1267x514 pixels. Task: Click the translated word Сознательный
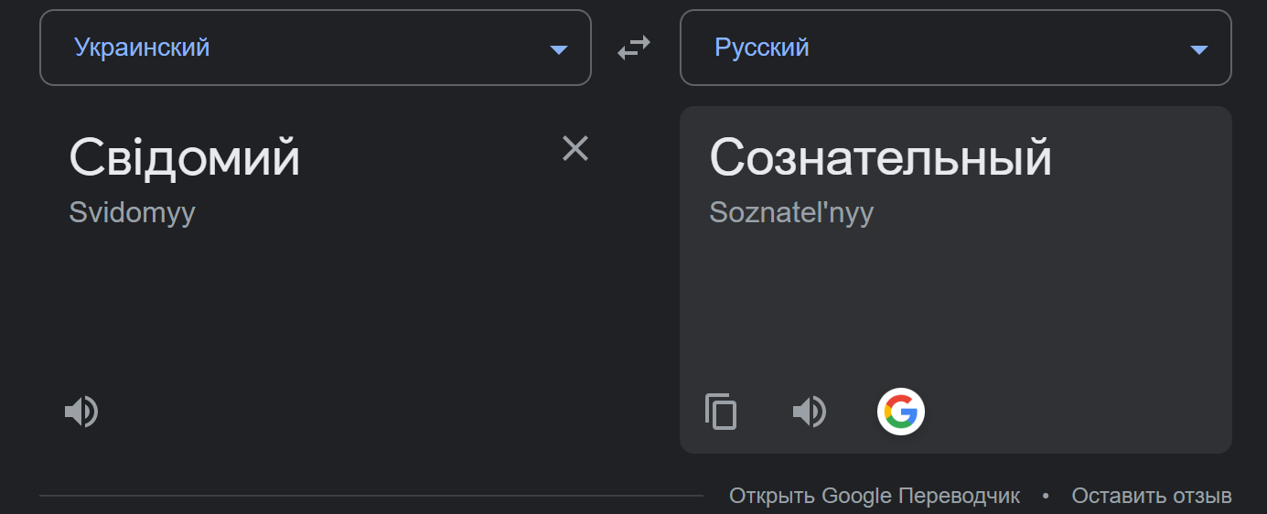[881, 158]
